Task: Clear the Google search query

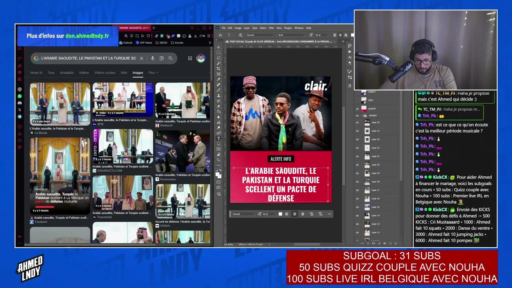Action: 141,58
